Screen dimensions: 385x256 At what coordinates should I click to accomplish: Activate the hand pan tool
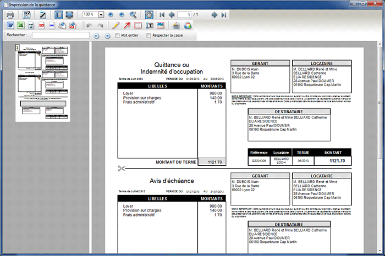click(150, 15)
